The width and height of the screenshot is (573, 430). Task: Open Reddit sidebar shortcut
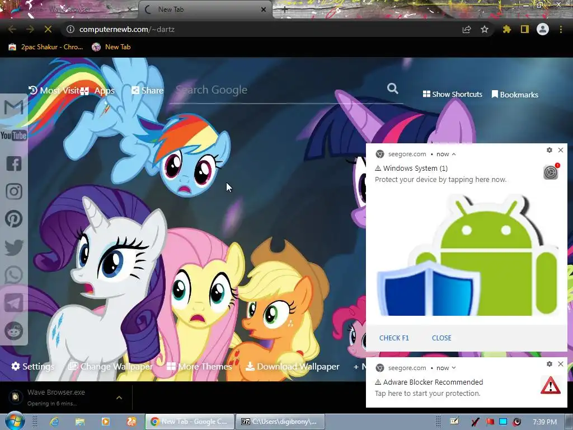(x=14, y=331)
